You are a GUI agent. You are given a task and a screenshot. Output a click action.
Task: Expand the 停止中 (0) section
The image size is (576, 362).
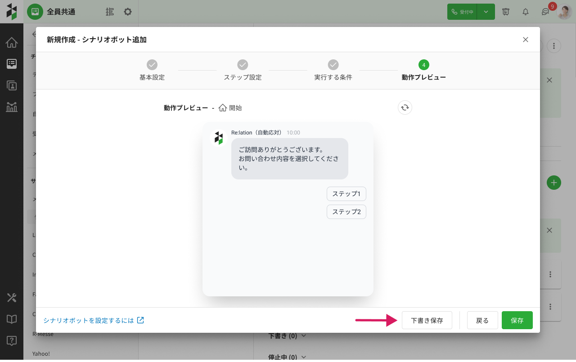pyautogui.click(x=287, y=357)
